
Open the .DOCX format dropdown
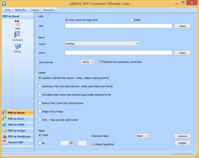87,62
